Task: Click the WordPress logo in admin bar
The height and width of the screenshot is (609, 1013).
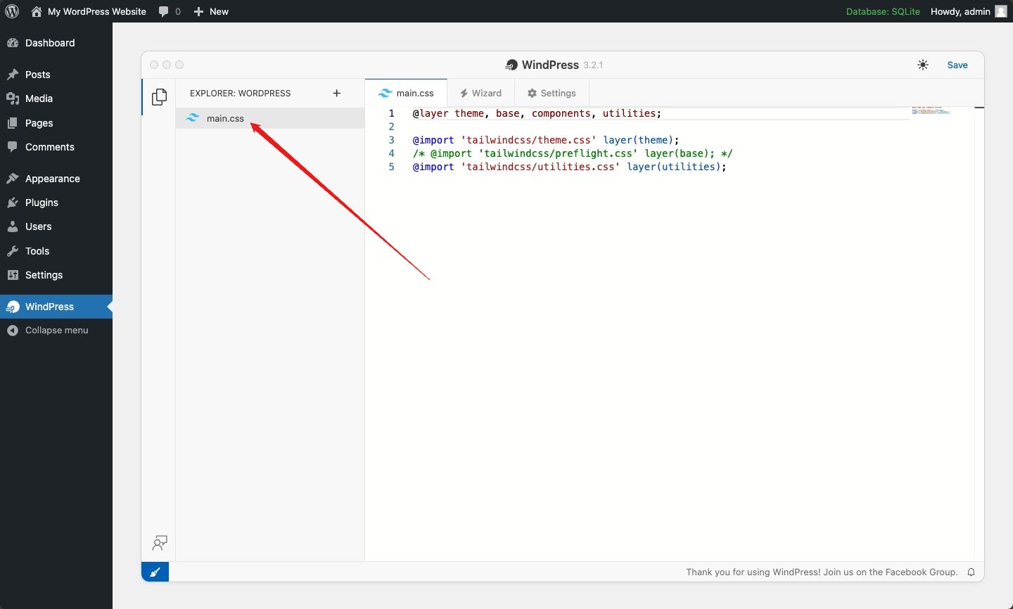Action: (11, 11)
